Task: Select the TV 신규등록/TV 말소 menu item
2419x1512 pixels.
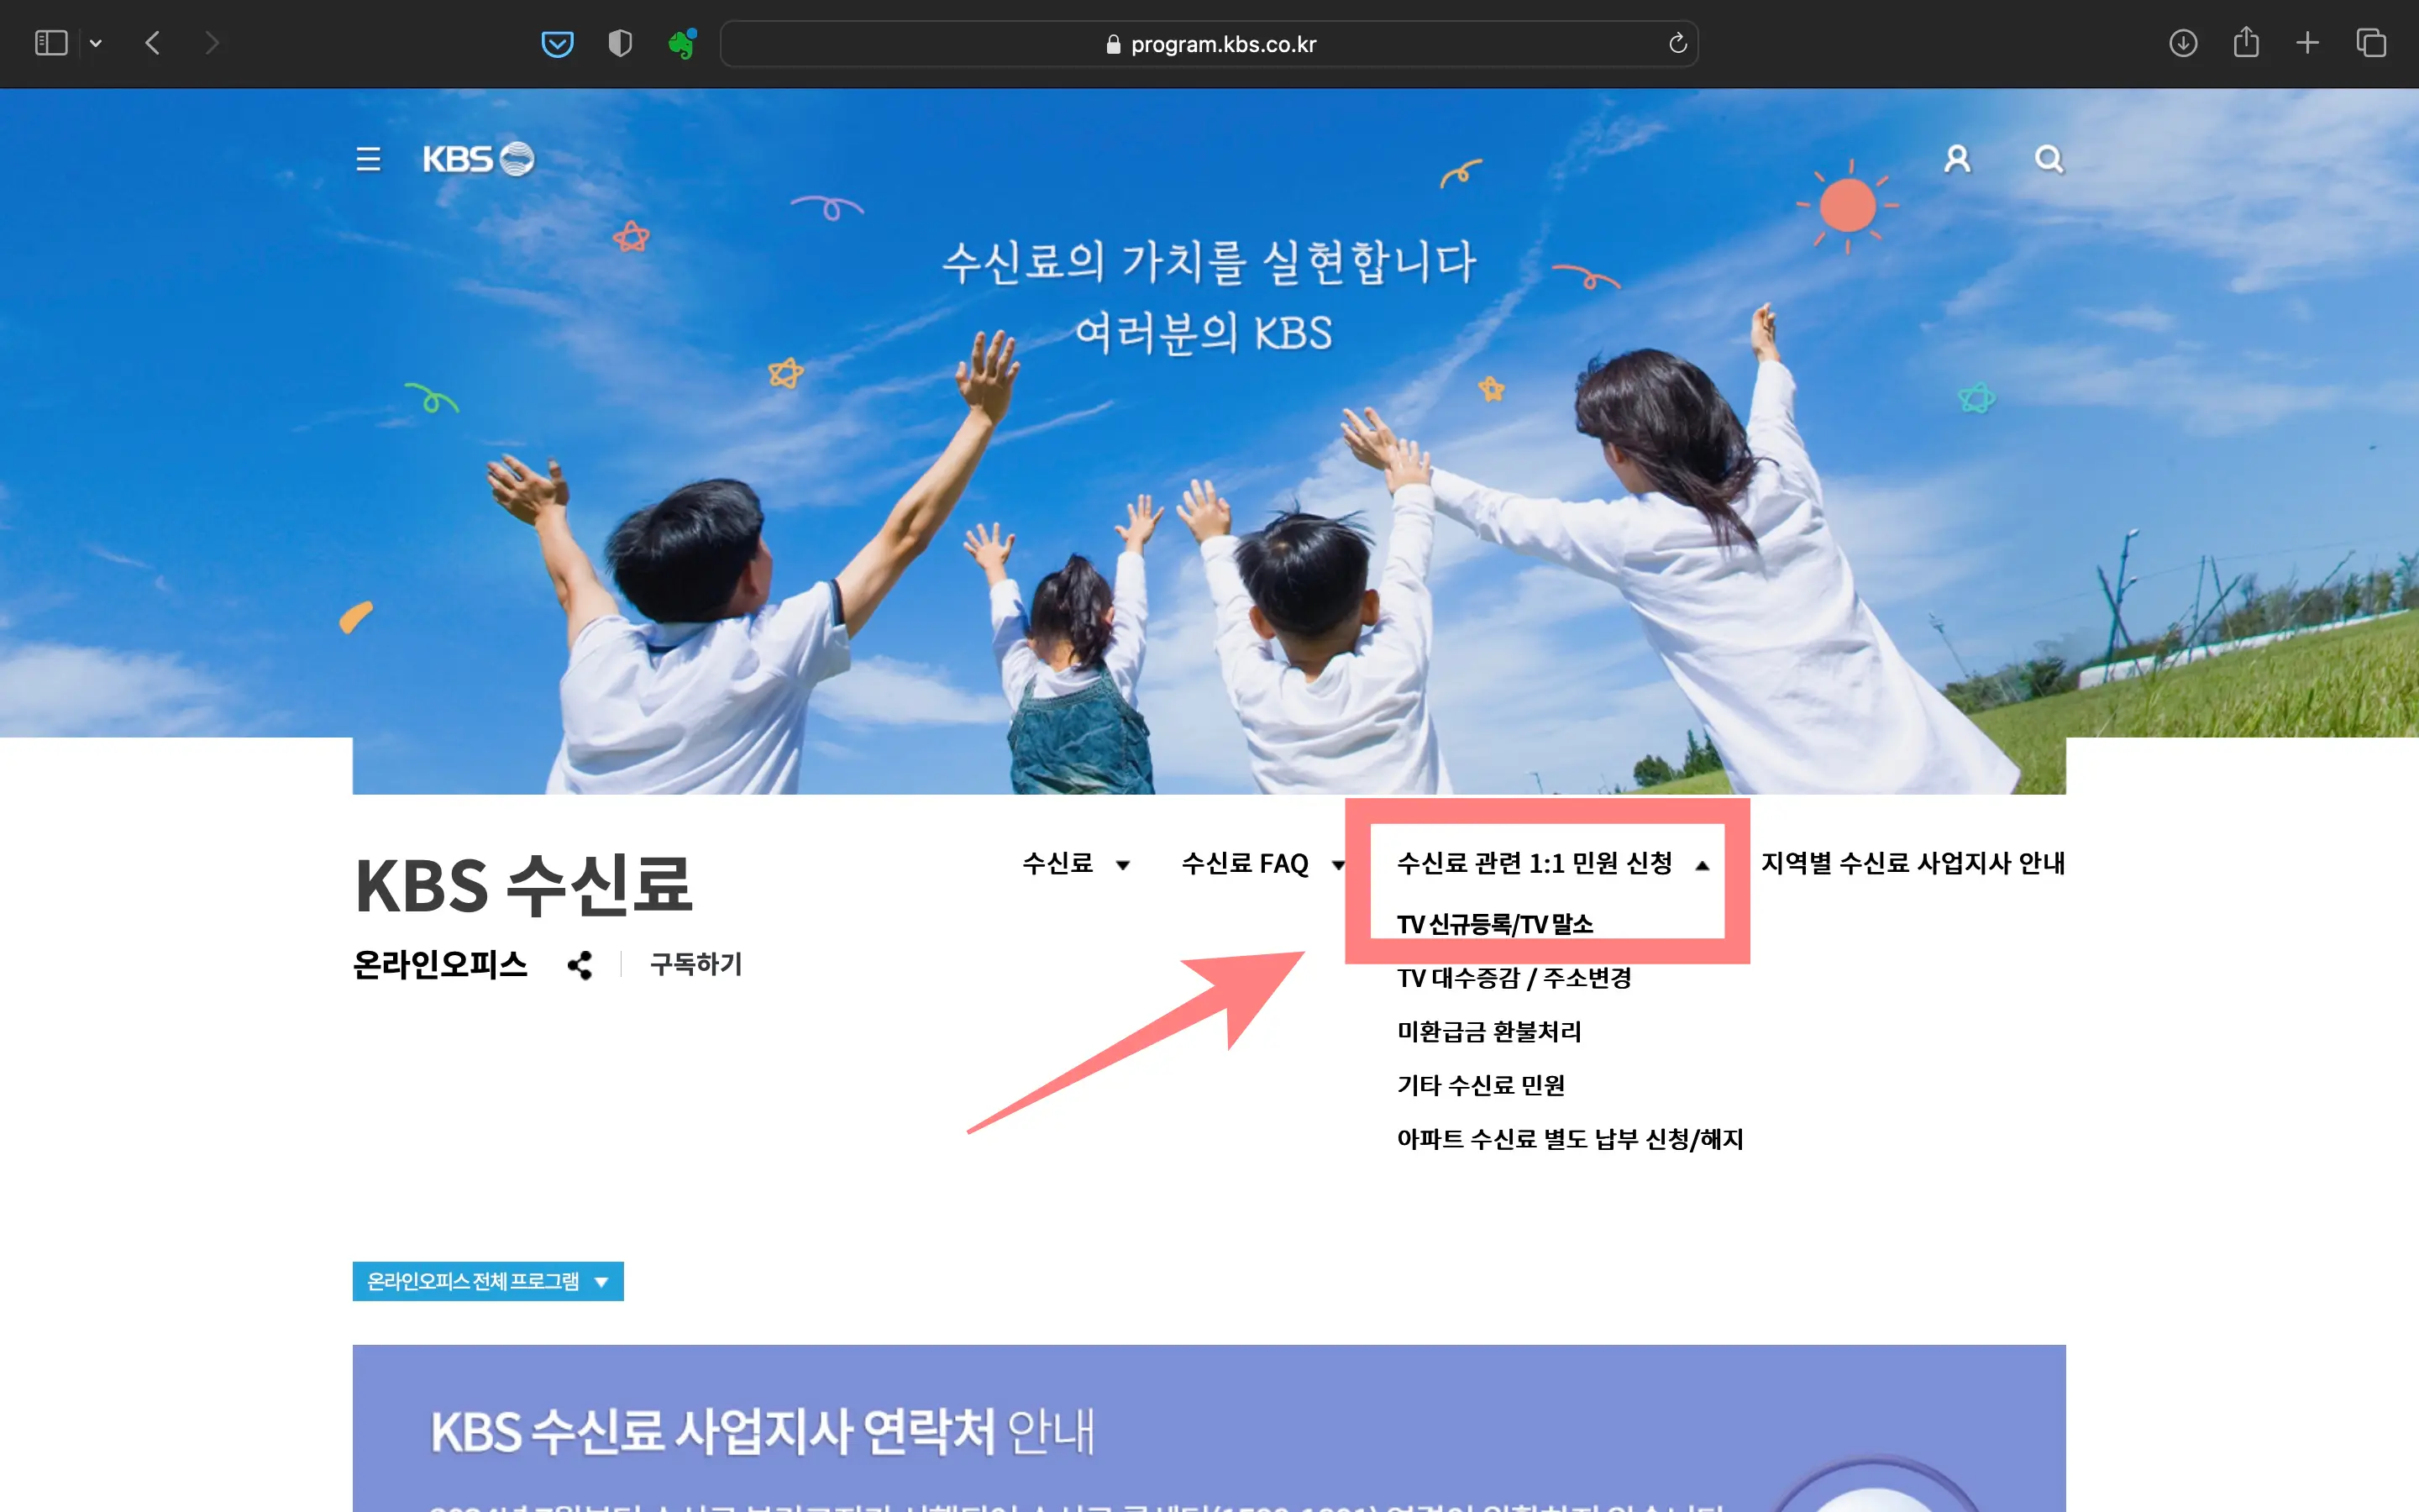Action: (x=1498, y=924)
